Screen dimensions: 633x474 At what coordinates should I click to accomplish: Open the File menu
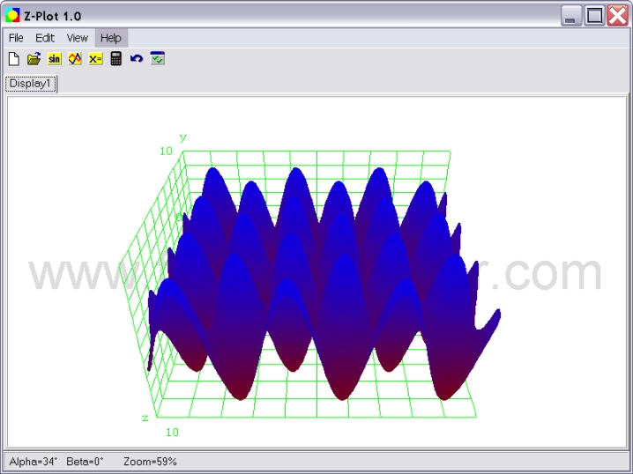click(x=16, y=38)
